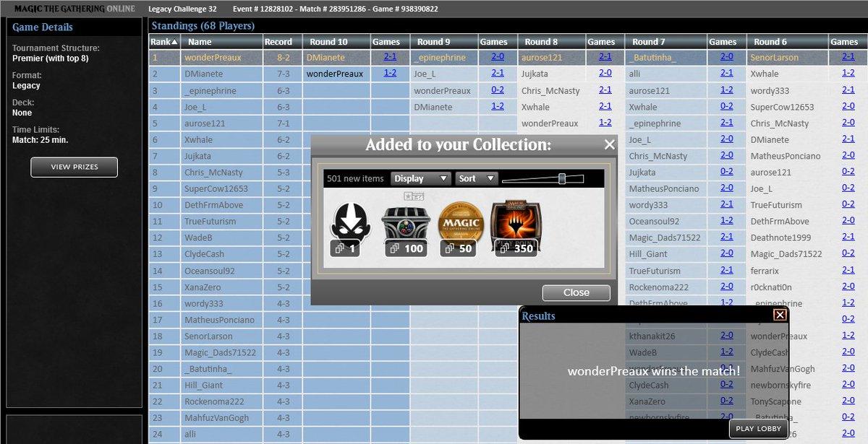Screen dimensions: 868x444
Task: Click the VIEW PRIZES button
Action: coord(74,167)
